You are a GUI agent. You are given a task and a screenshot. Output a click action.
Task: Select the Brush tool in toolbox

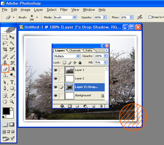coord(12,57)
